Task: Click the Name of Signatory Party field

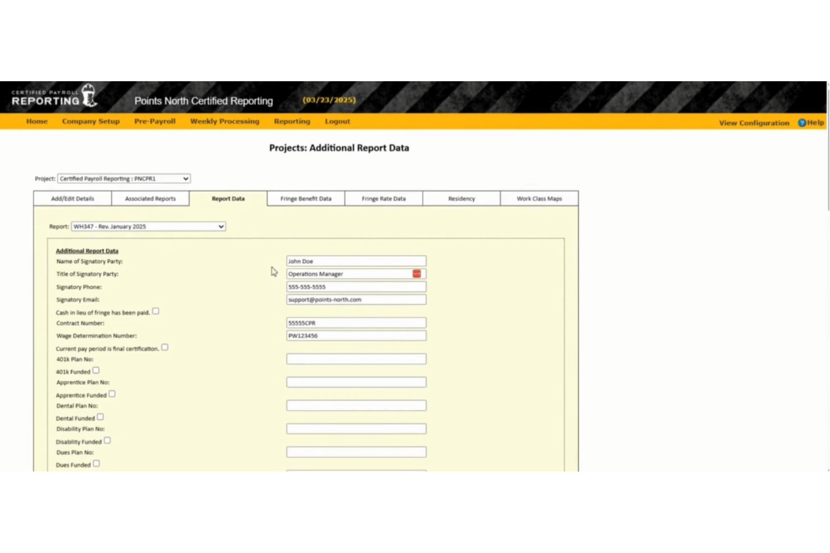Action: [356, 261]
